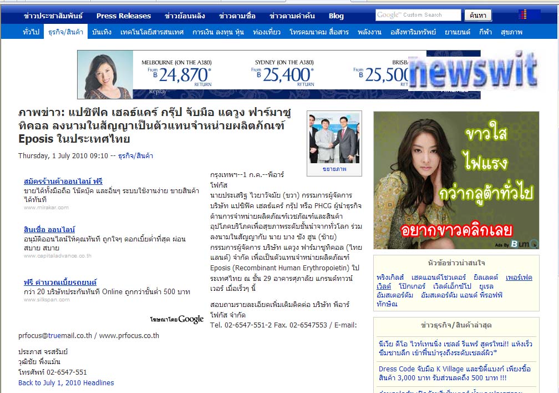The image size is (559, 393).
Task: Click www.prfocus.co.th website text
Action: [x=129, y=336]
